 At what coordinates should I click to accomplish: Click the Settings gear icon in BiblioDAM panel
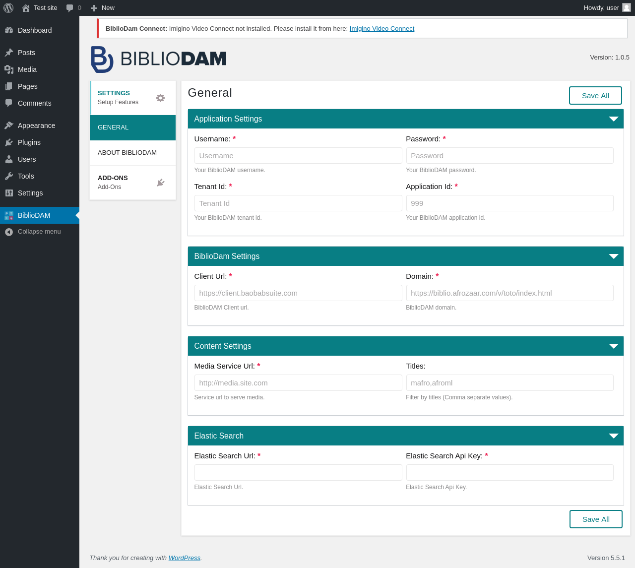pyautogui.click(x=160, y=98)
